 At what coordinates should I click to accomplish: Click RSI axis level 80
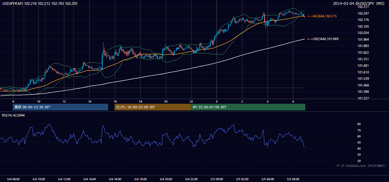(x=359, y=124)
